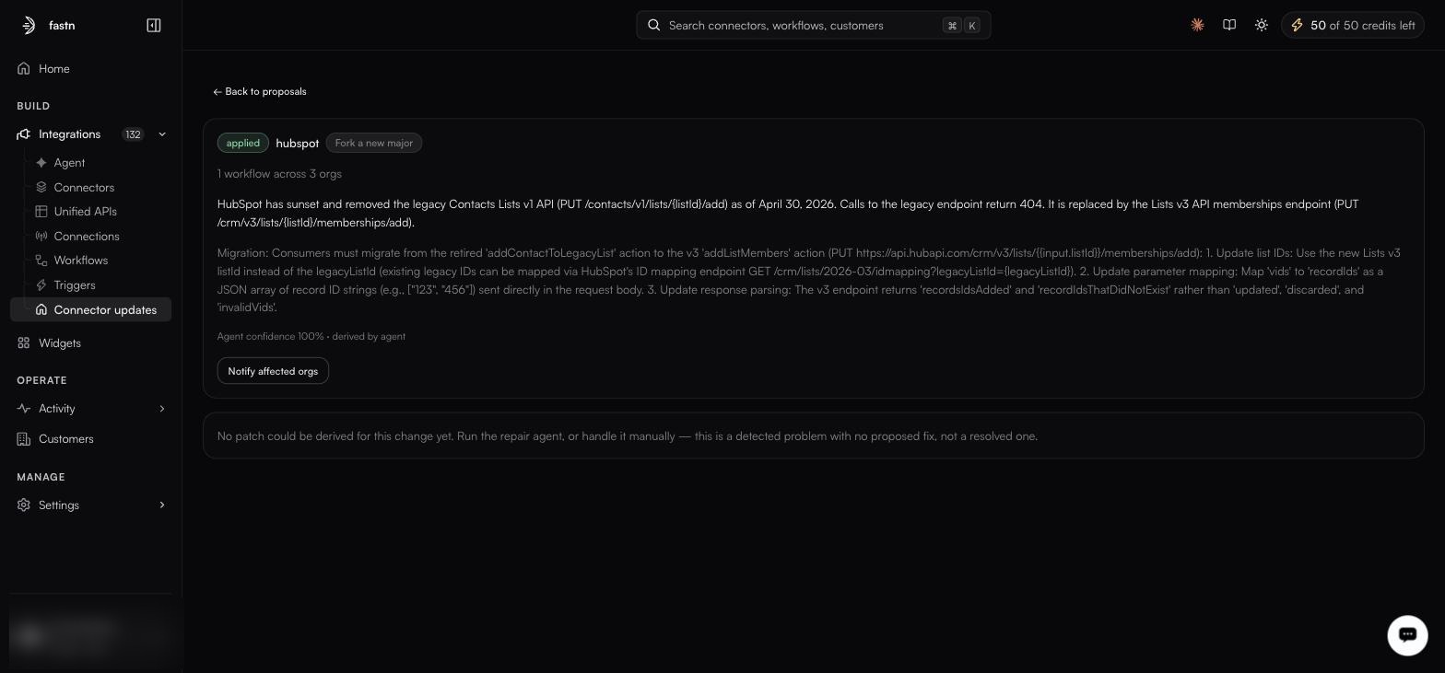Click the 'Fork a new major' badge
The height and width of the screenshot is (673, 1445).
click(x=374, y=144)
